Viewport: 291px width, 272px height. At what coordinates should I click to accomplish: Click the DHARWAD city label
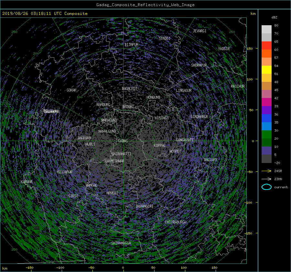pos(84,138)
